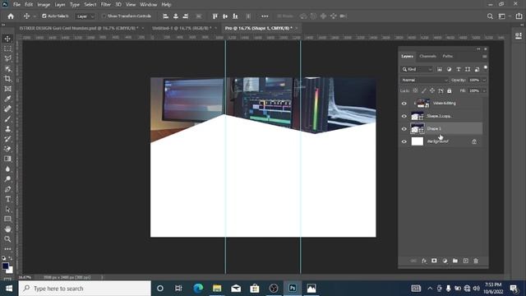Click the Share icon at top right

point(519,16)
